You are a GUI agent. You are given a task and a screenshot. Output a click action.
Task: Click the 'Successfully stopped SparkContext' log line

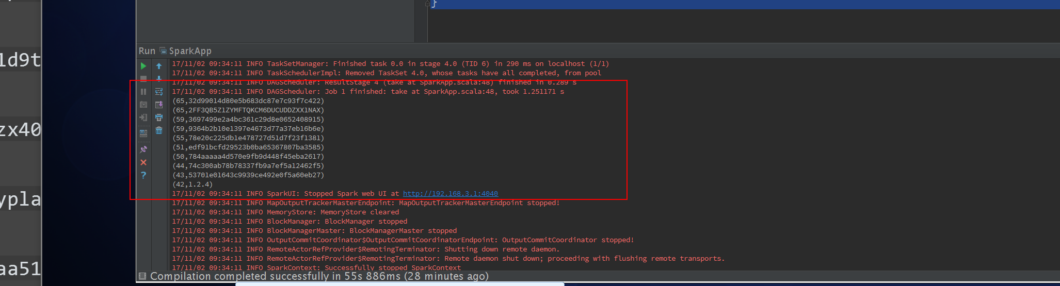pyautogui.click(x=316, y=267)
